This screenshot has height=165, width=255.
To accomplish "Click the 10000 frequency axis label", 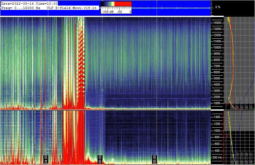I will (217, 48).
